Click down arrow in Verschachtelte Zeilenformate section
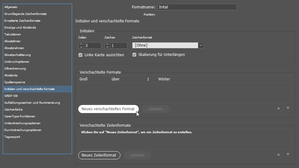The image size is (299, 168). tap(288, 154)
